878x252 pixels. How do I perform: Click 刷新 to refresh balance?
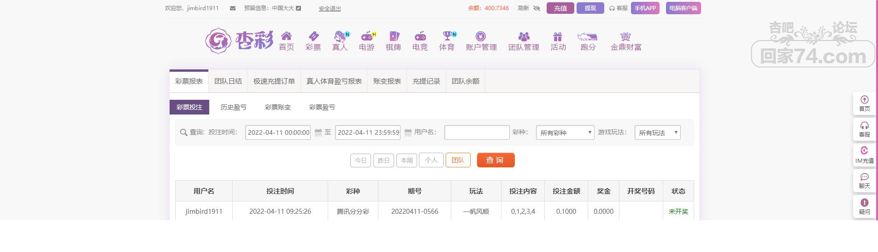tap(524, 8)
